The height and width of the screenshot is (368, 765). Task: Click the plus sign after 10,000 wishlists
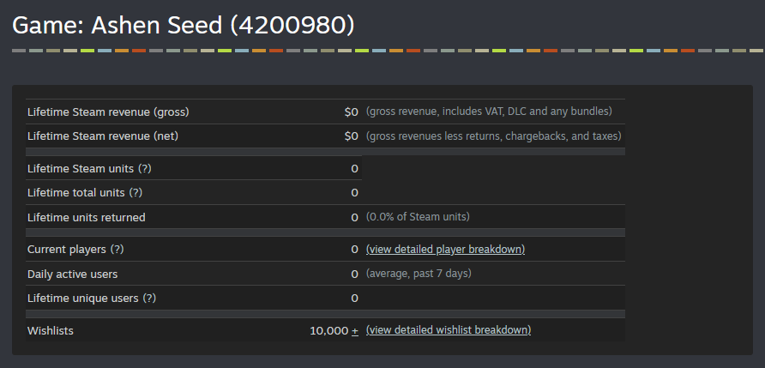coord(355,330)
